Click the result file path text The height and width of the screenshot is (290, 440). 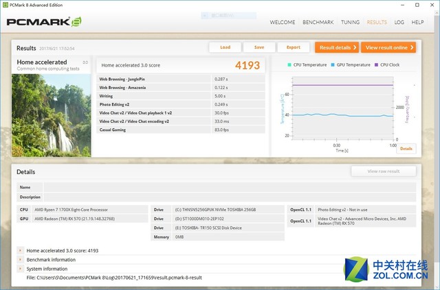pos(114,278)
